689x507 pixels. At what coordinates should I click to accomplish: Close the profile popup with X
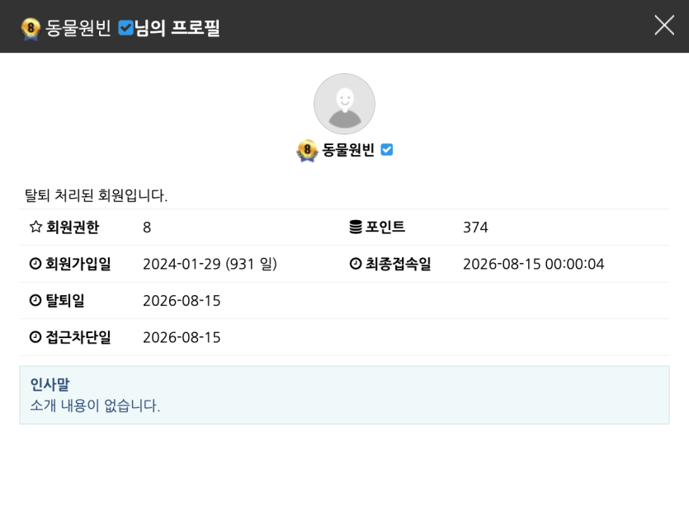point(664,25)
